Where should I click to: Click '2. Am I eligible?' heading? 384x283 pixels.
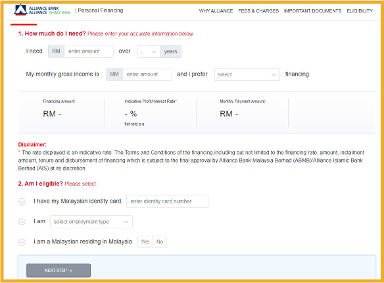[40, 184]
